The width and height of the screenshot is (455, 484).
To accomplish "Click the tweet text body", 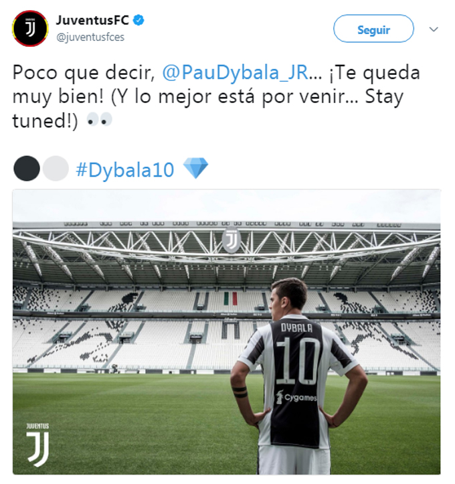I will pos(216,96).
